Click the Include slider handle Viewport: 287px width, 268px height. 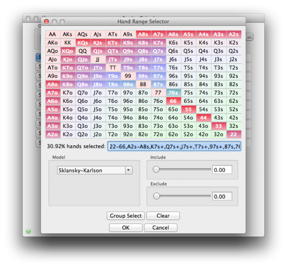(156, 169)
